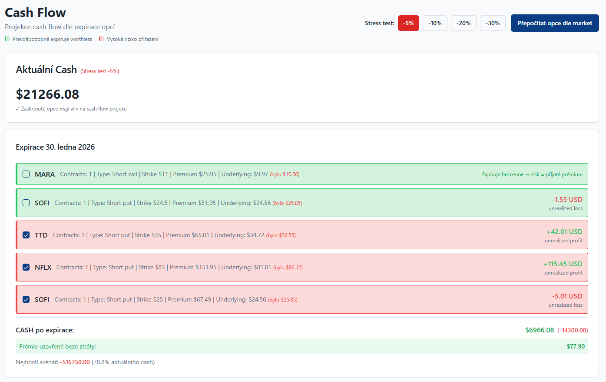
Task: Switch stress test to -30%
Action: [493, 23]
